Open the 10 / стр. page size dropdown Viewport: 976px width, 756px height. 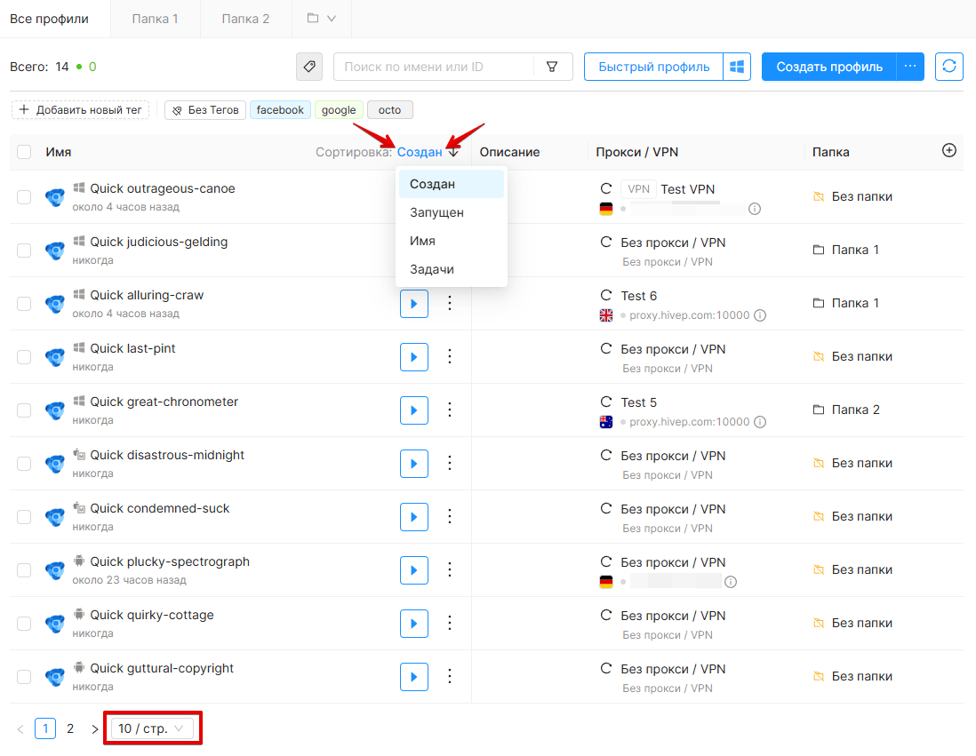tap(152, 728)
